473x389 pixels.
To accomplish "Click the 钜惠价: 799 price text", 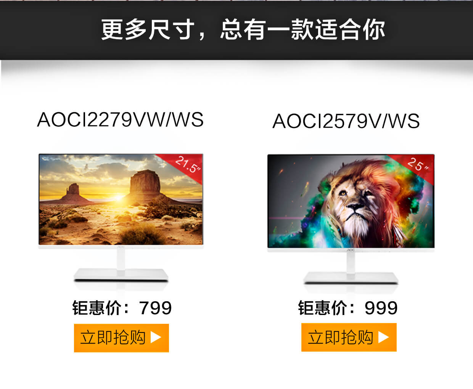I will pyautogui.click(x=122, y=308).
